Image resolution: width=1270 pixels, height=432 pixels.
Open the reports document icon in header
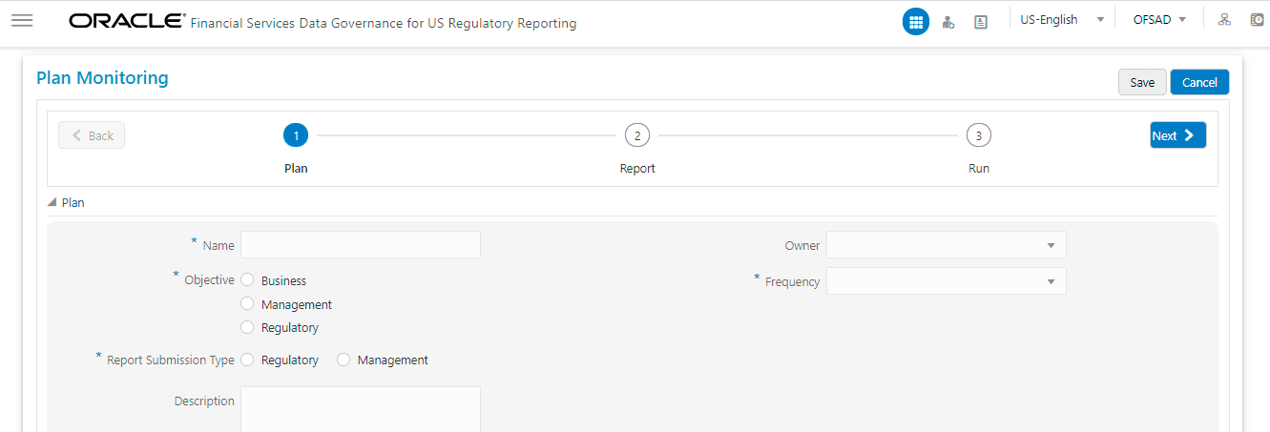(981, 22)
